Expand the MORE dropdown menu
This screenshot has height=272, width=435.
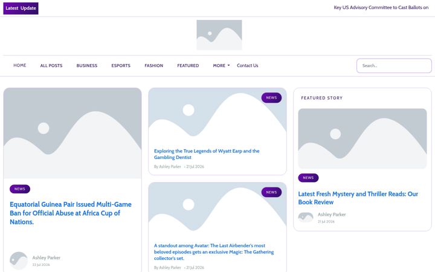click(x=221, y=65)
